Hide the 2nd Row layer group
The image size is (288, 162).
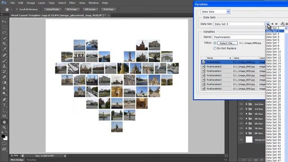click(241, 104)
